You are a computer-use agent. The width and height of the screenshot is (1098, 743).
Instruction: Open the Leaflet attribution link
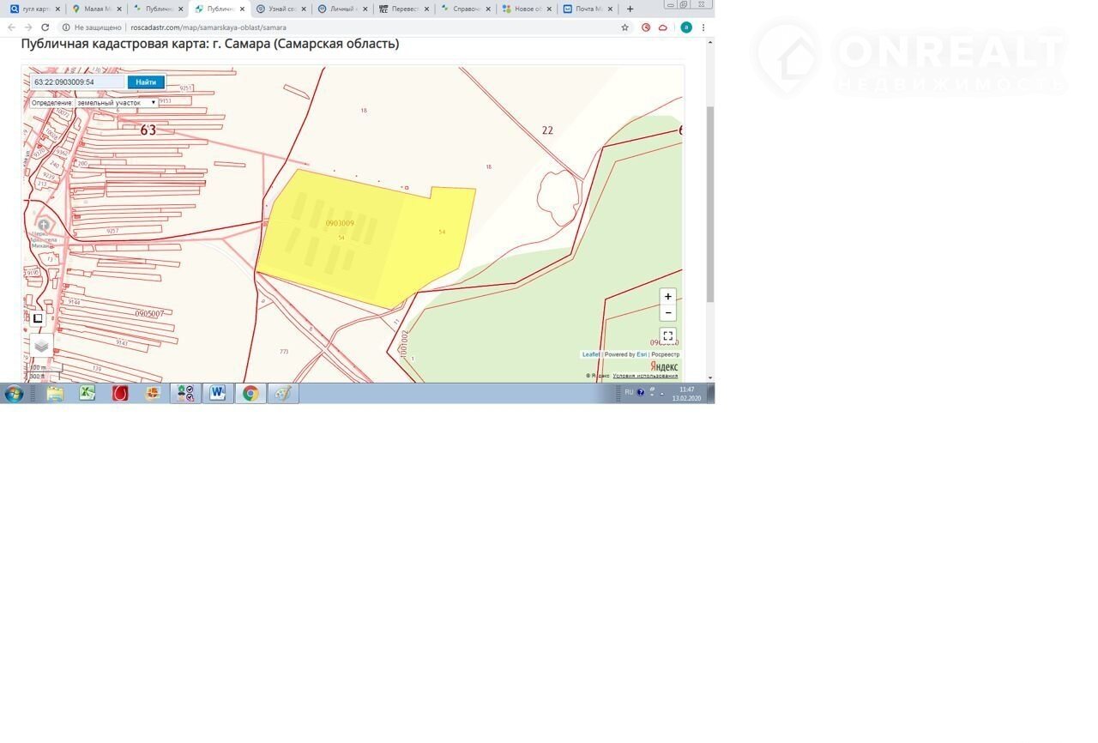(x=591, y=354)
